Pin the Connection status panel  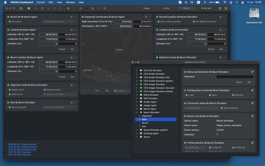point(252,103)
